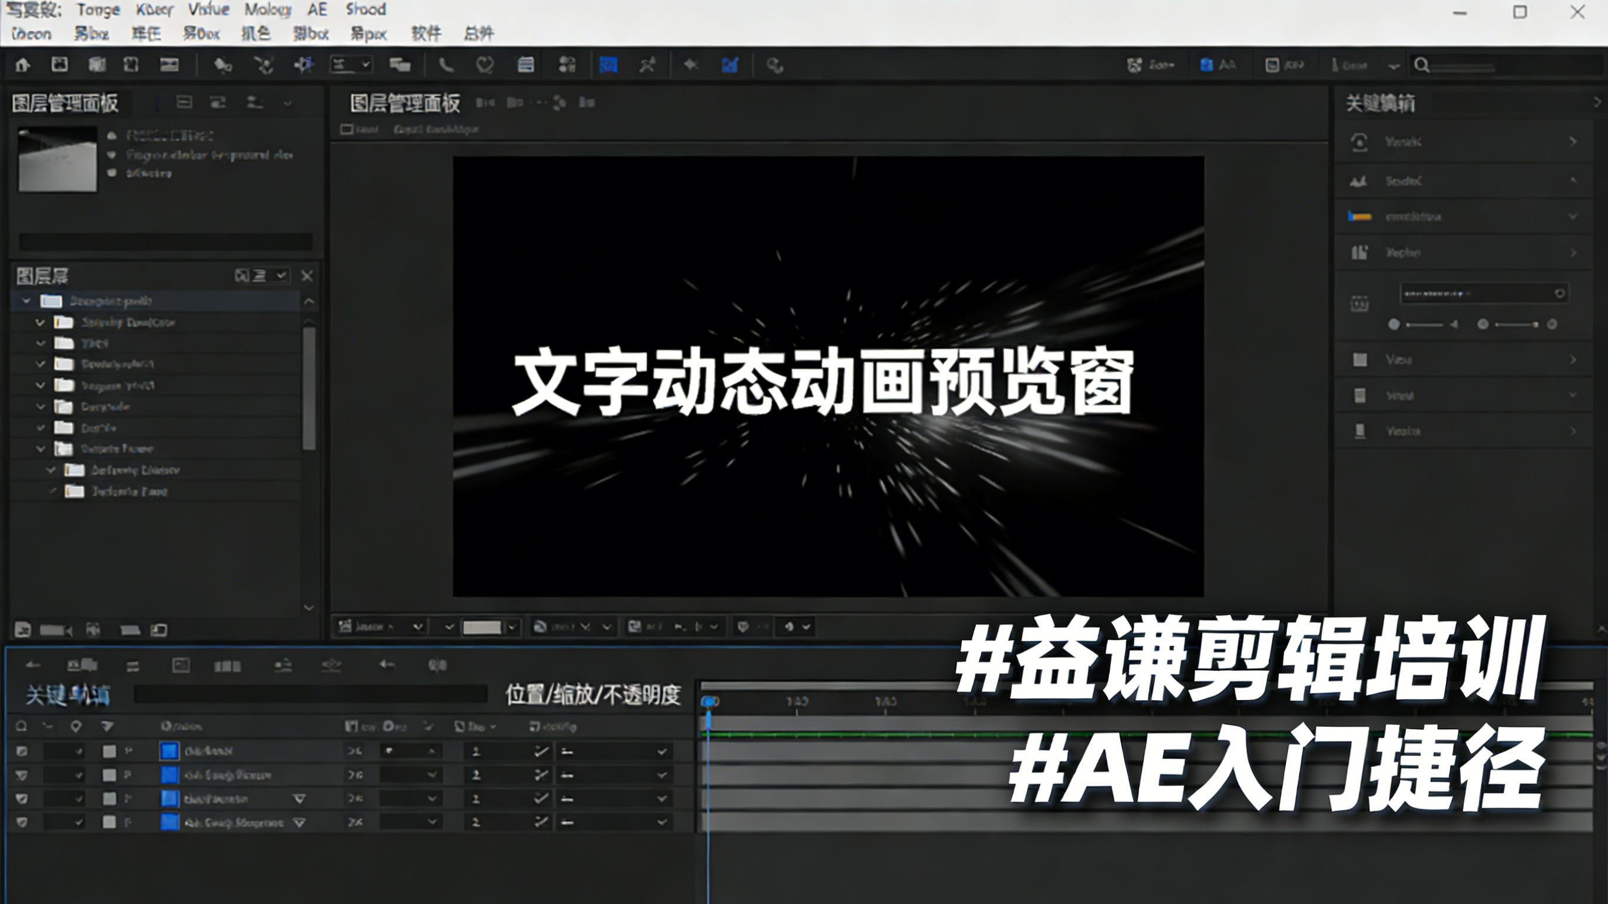Tick the small checkbox under the center panel title

click(346, 129)
